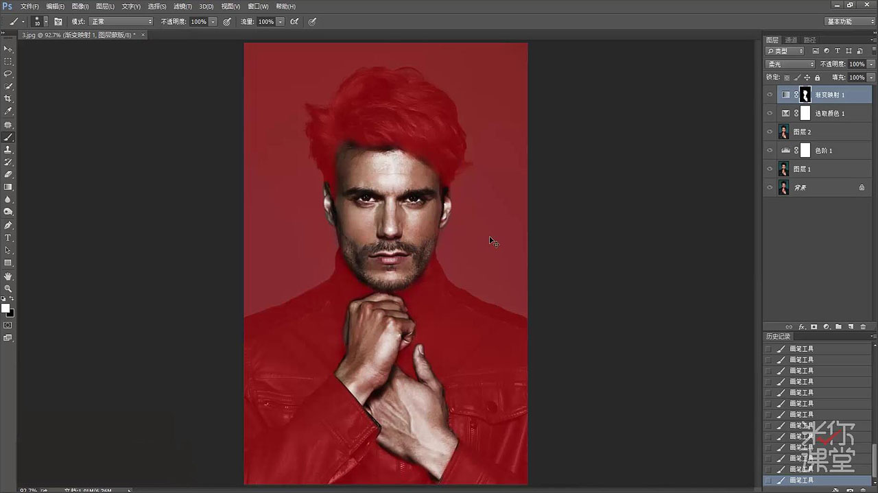Image resolution: width=878 pixels, height=493 pixels.
Task: Click the add layer style fx icon
Action: (x=801, y=327)
